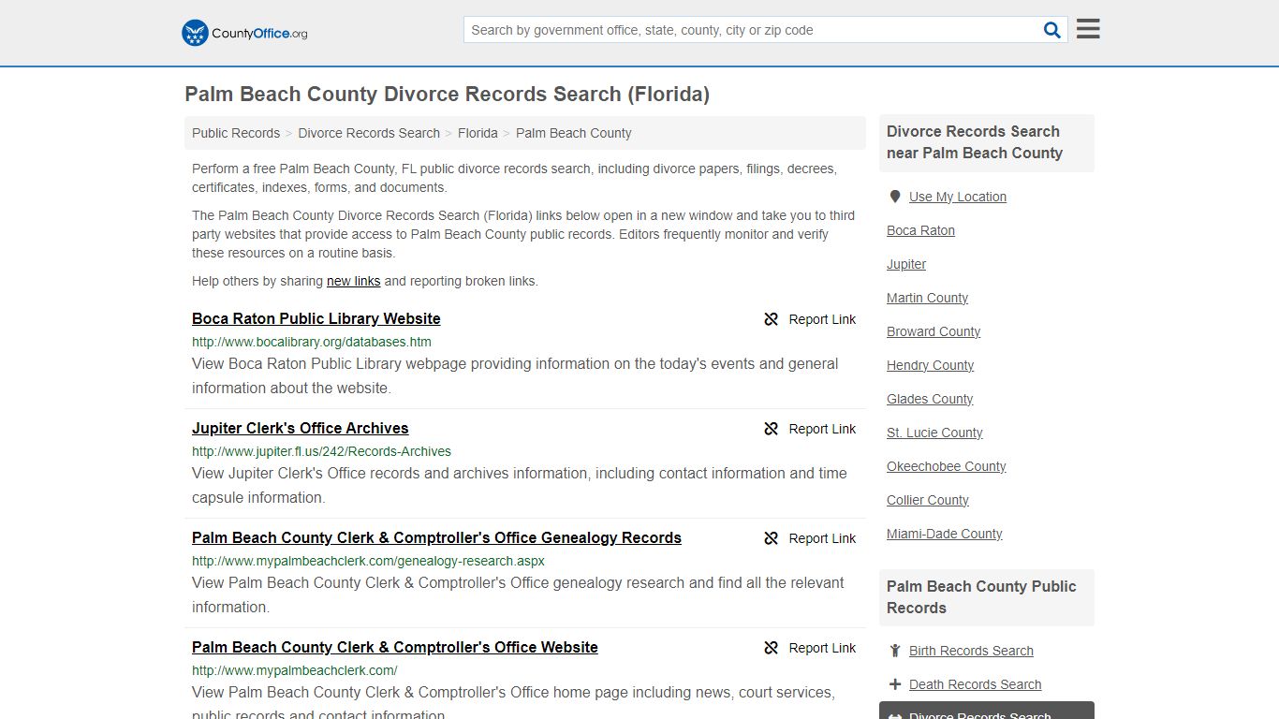Viewport: 1279px width, 719px height.
Task: Click the broken-link icon for Clerk & Comptroller's Website
Action: pos(772,648)
